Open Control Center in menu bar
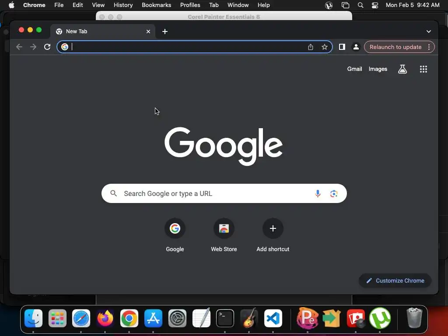This screenshot has height=336, width=448. (x=375, y=5)
